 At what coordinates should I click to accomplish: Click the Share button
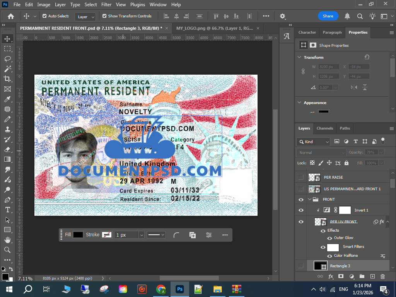pos(328,16)
